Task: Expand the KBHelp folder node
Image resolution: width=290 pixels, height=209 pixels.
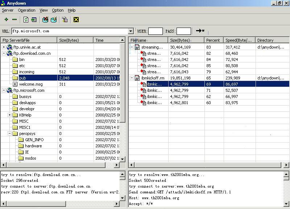Action: [10, 115]
